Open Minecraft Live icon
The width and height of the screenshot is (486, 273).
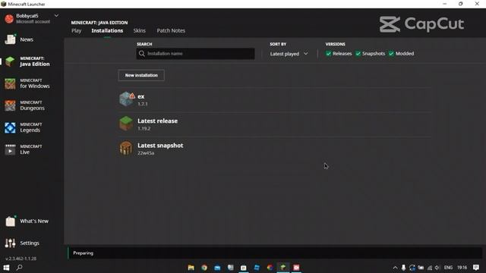click(10, 149)
